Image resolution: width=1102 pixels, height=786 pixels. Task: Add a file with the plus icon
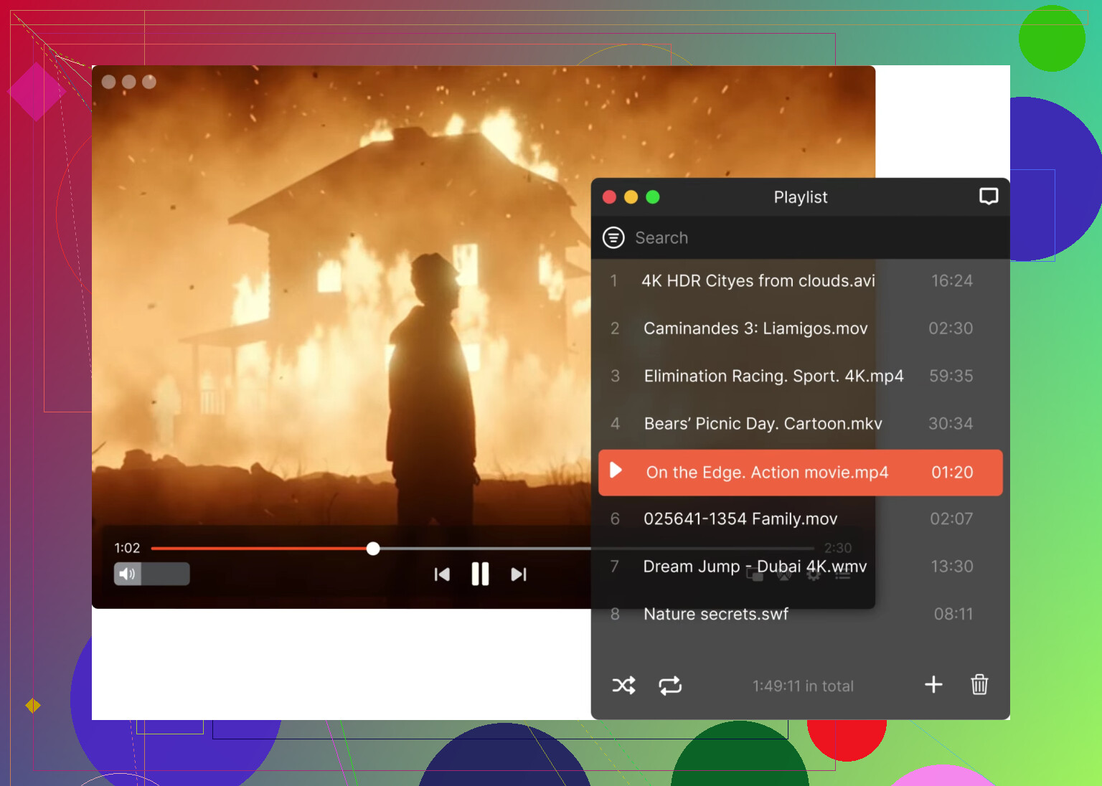tap(933, 685)
